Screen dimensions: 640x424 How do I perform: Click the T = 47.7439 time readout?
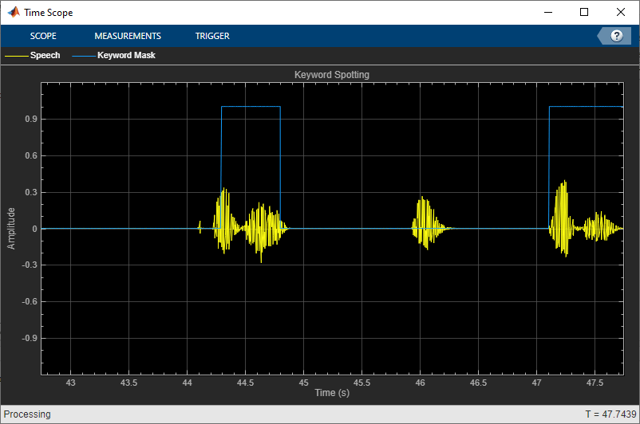point(610,414)
